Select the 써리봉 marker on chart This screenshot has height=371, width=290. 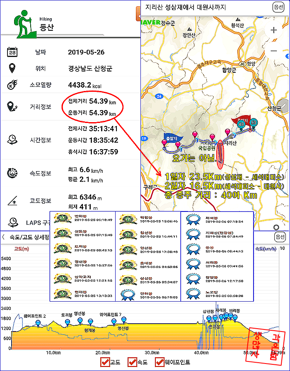coord(235,318)
